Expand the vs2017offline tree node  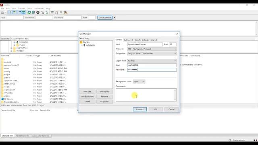[x=11, y=48]
